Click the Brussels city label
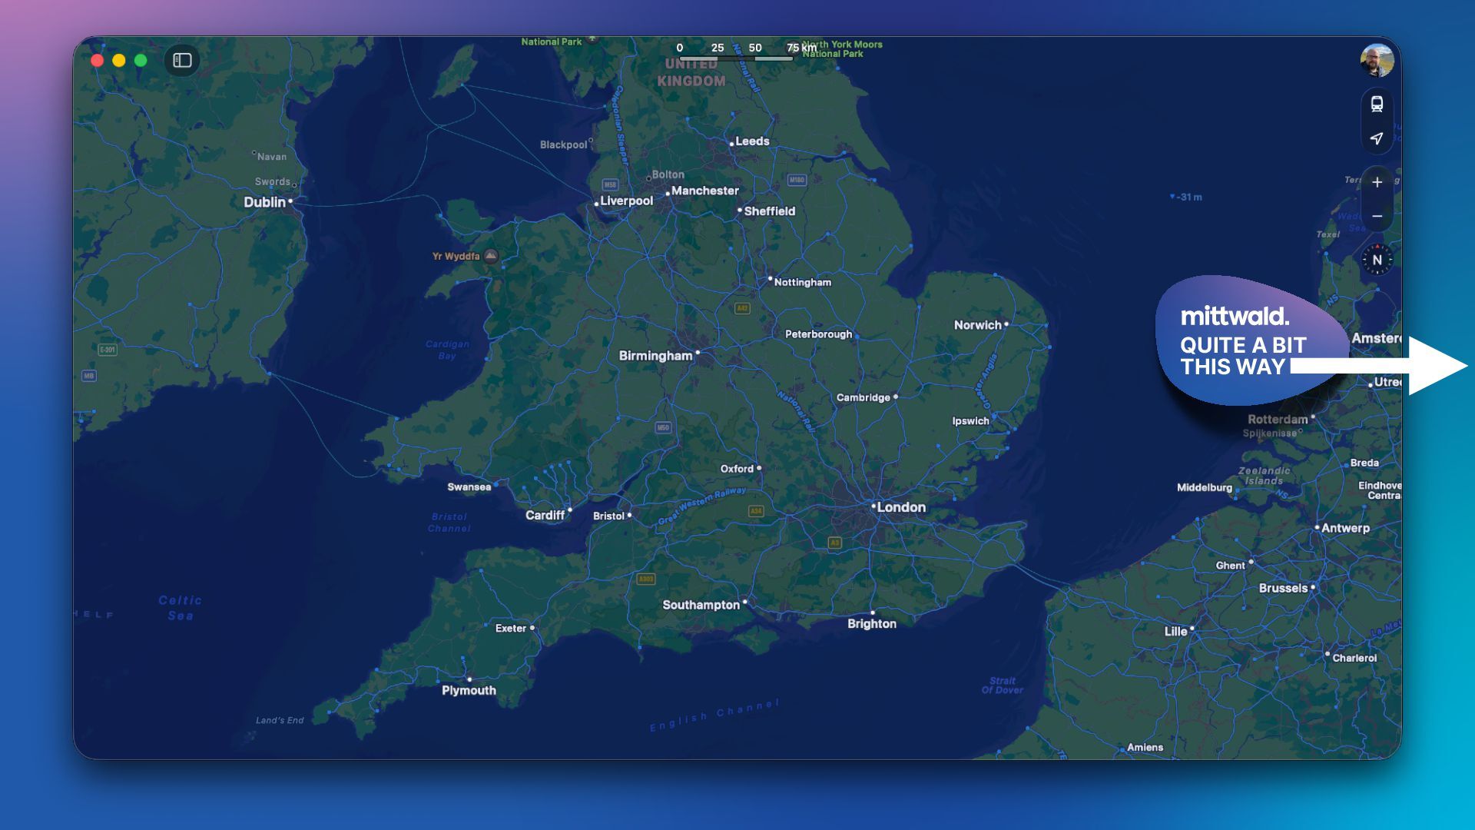 pyautogui.click(x=1283, y=588)
